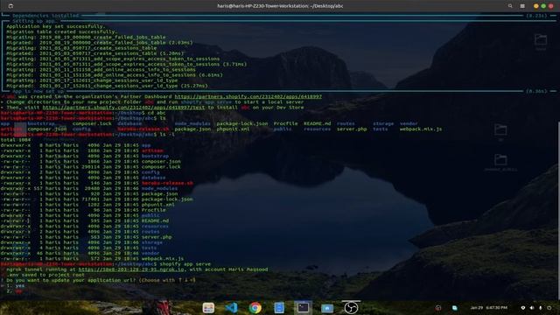Open OBS Studio from the dock

351,307
